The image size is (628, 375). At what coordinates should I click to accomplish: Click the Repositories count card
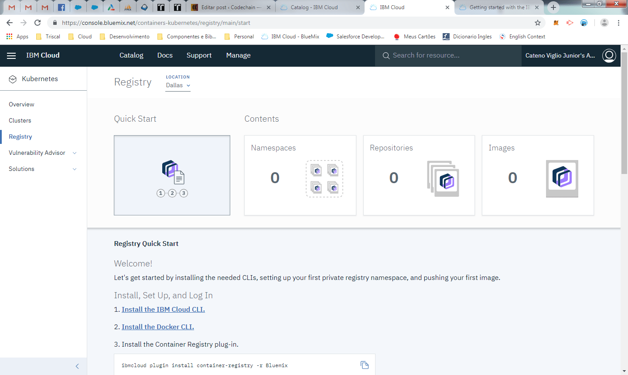[419, 175]
